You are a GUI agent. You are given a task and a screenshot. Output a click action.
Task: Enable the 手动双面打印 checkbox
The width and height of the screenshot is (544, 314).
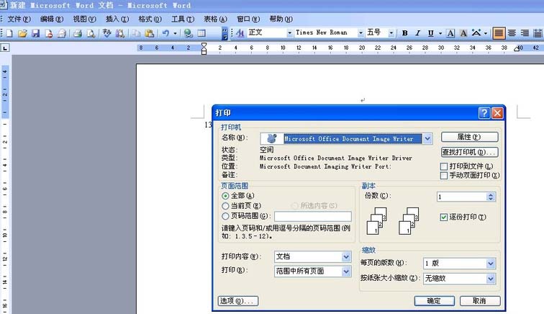(x=444, y=175)
